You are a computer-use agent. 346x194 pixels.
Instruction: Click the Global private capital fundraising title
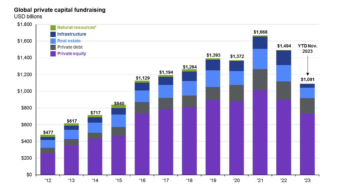pos(60,10)
